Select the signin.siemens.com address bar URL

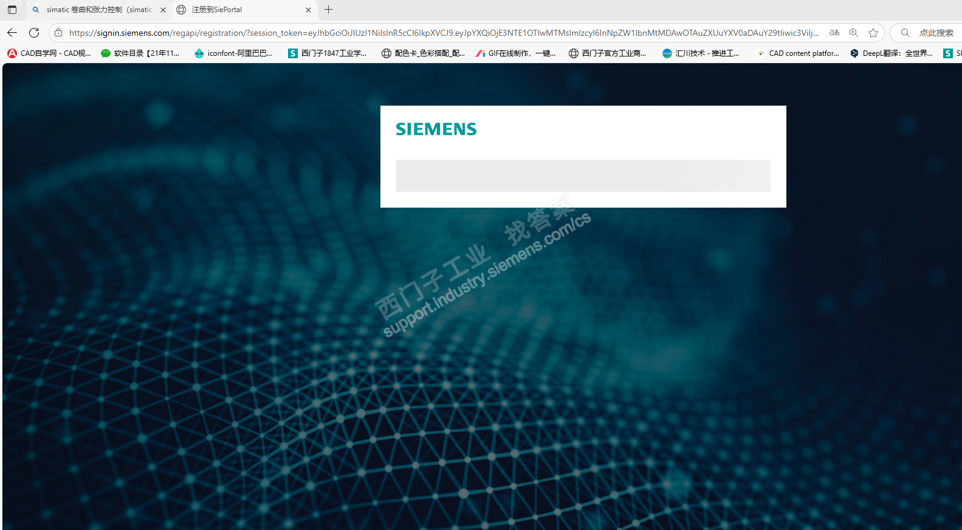tap(444, 33)
